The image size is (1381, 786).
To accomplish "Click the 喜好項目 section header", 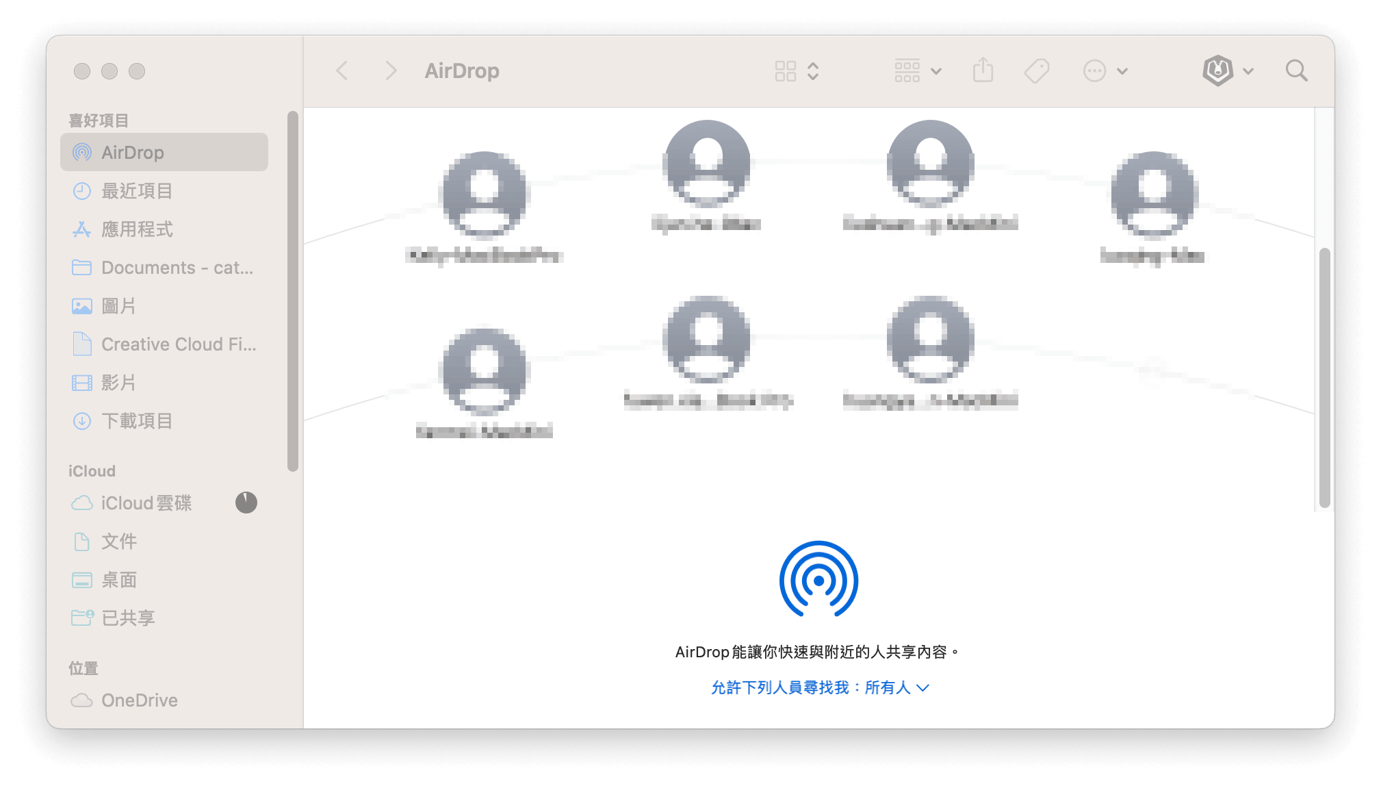I will (x=99, y=121).
